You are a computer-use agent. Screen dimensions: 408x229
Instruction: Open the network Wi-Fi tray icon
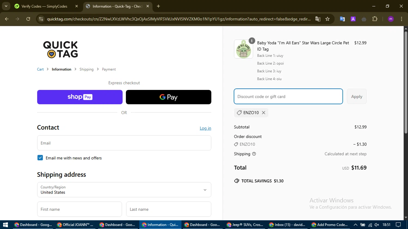370,225
